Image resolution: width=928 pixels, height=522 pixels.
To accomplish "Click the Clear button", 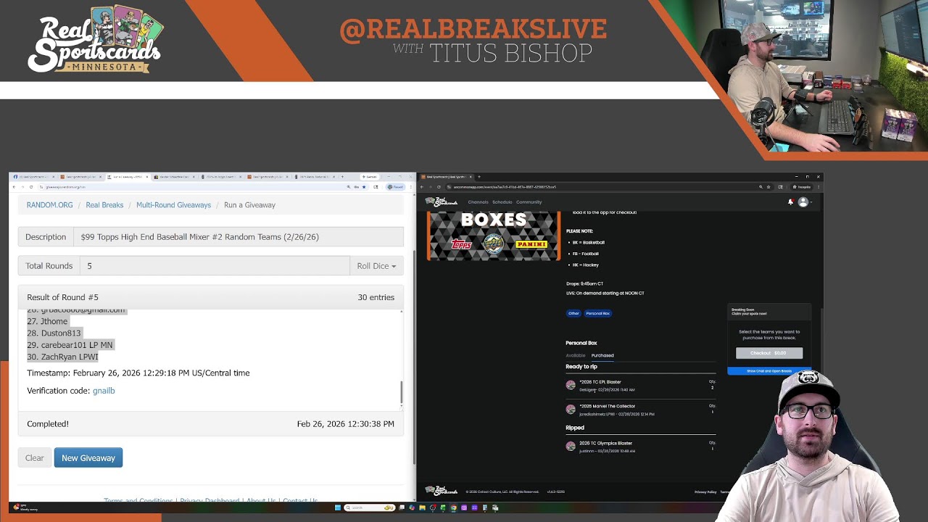I will point(34,457).
